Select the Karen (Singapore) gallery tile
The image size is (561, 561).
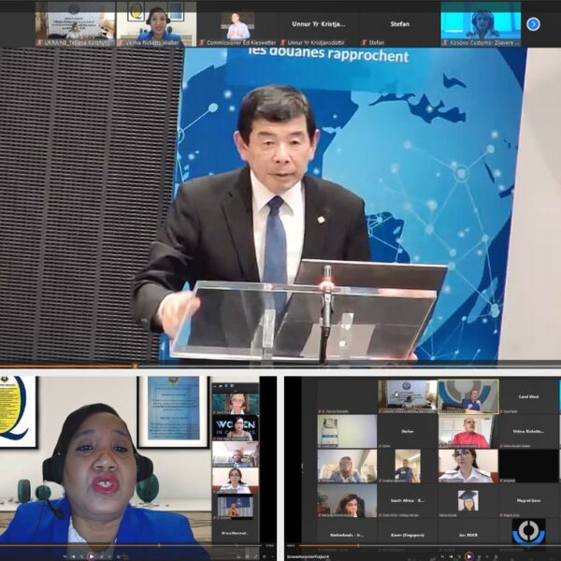tap(408, 535)
